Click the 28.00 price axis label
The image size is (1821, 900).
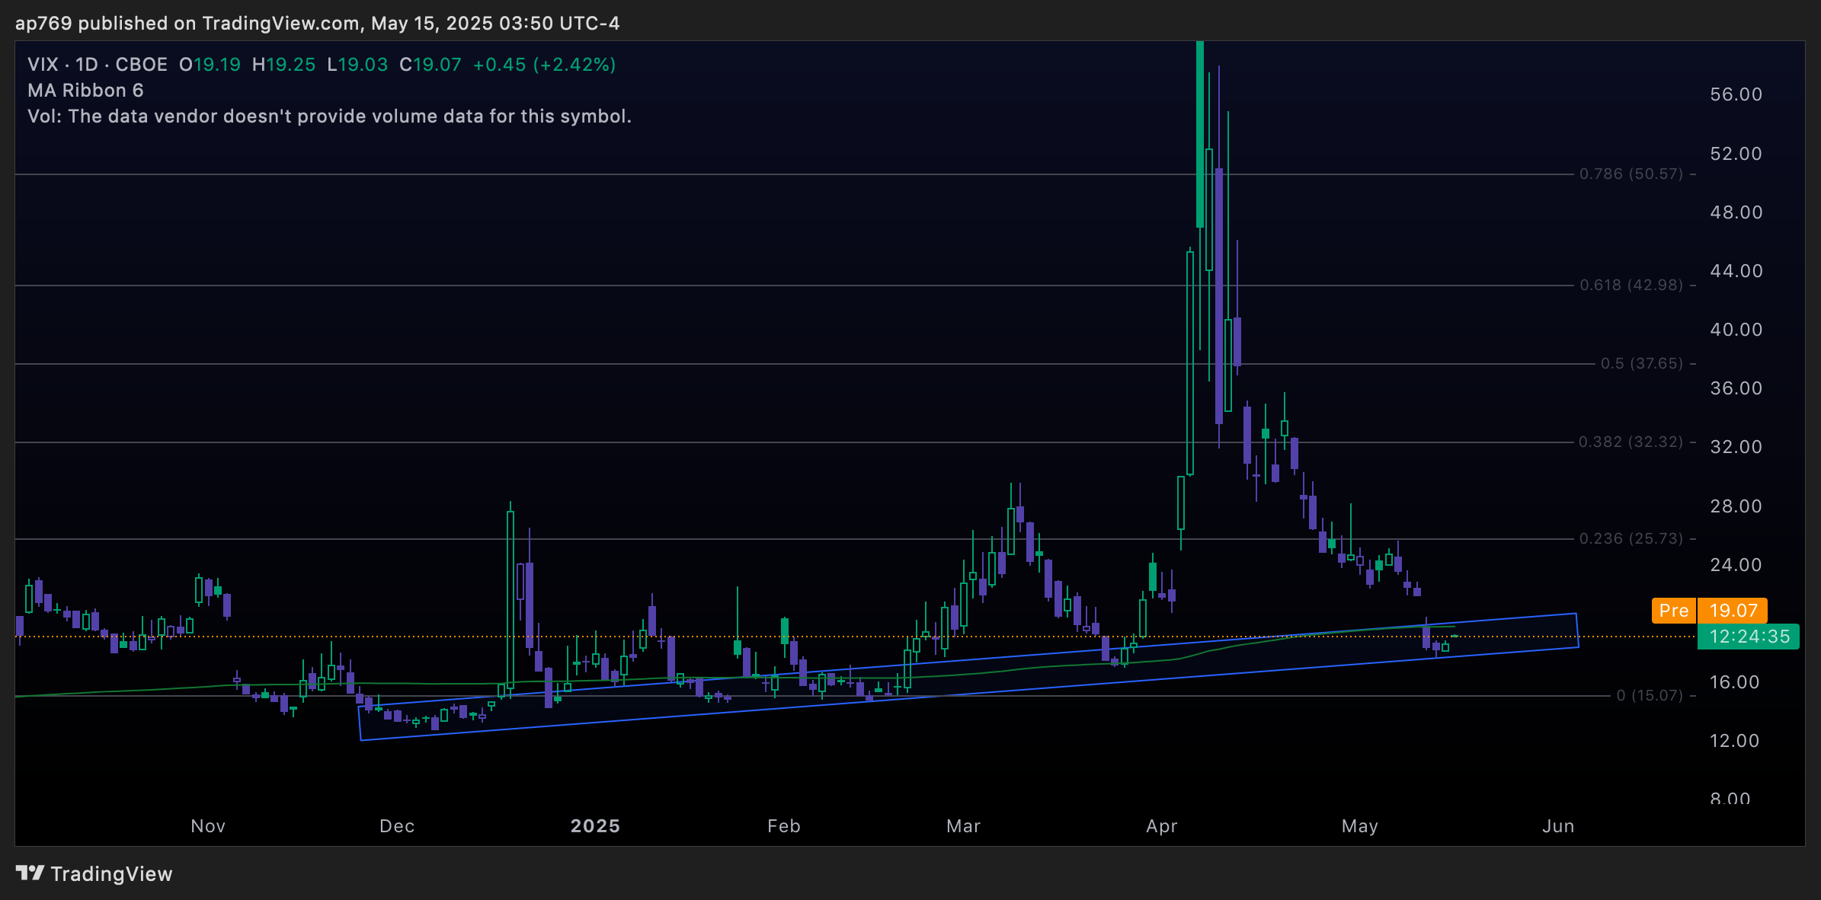point(1736,506)
